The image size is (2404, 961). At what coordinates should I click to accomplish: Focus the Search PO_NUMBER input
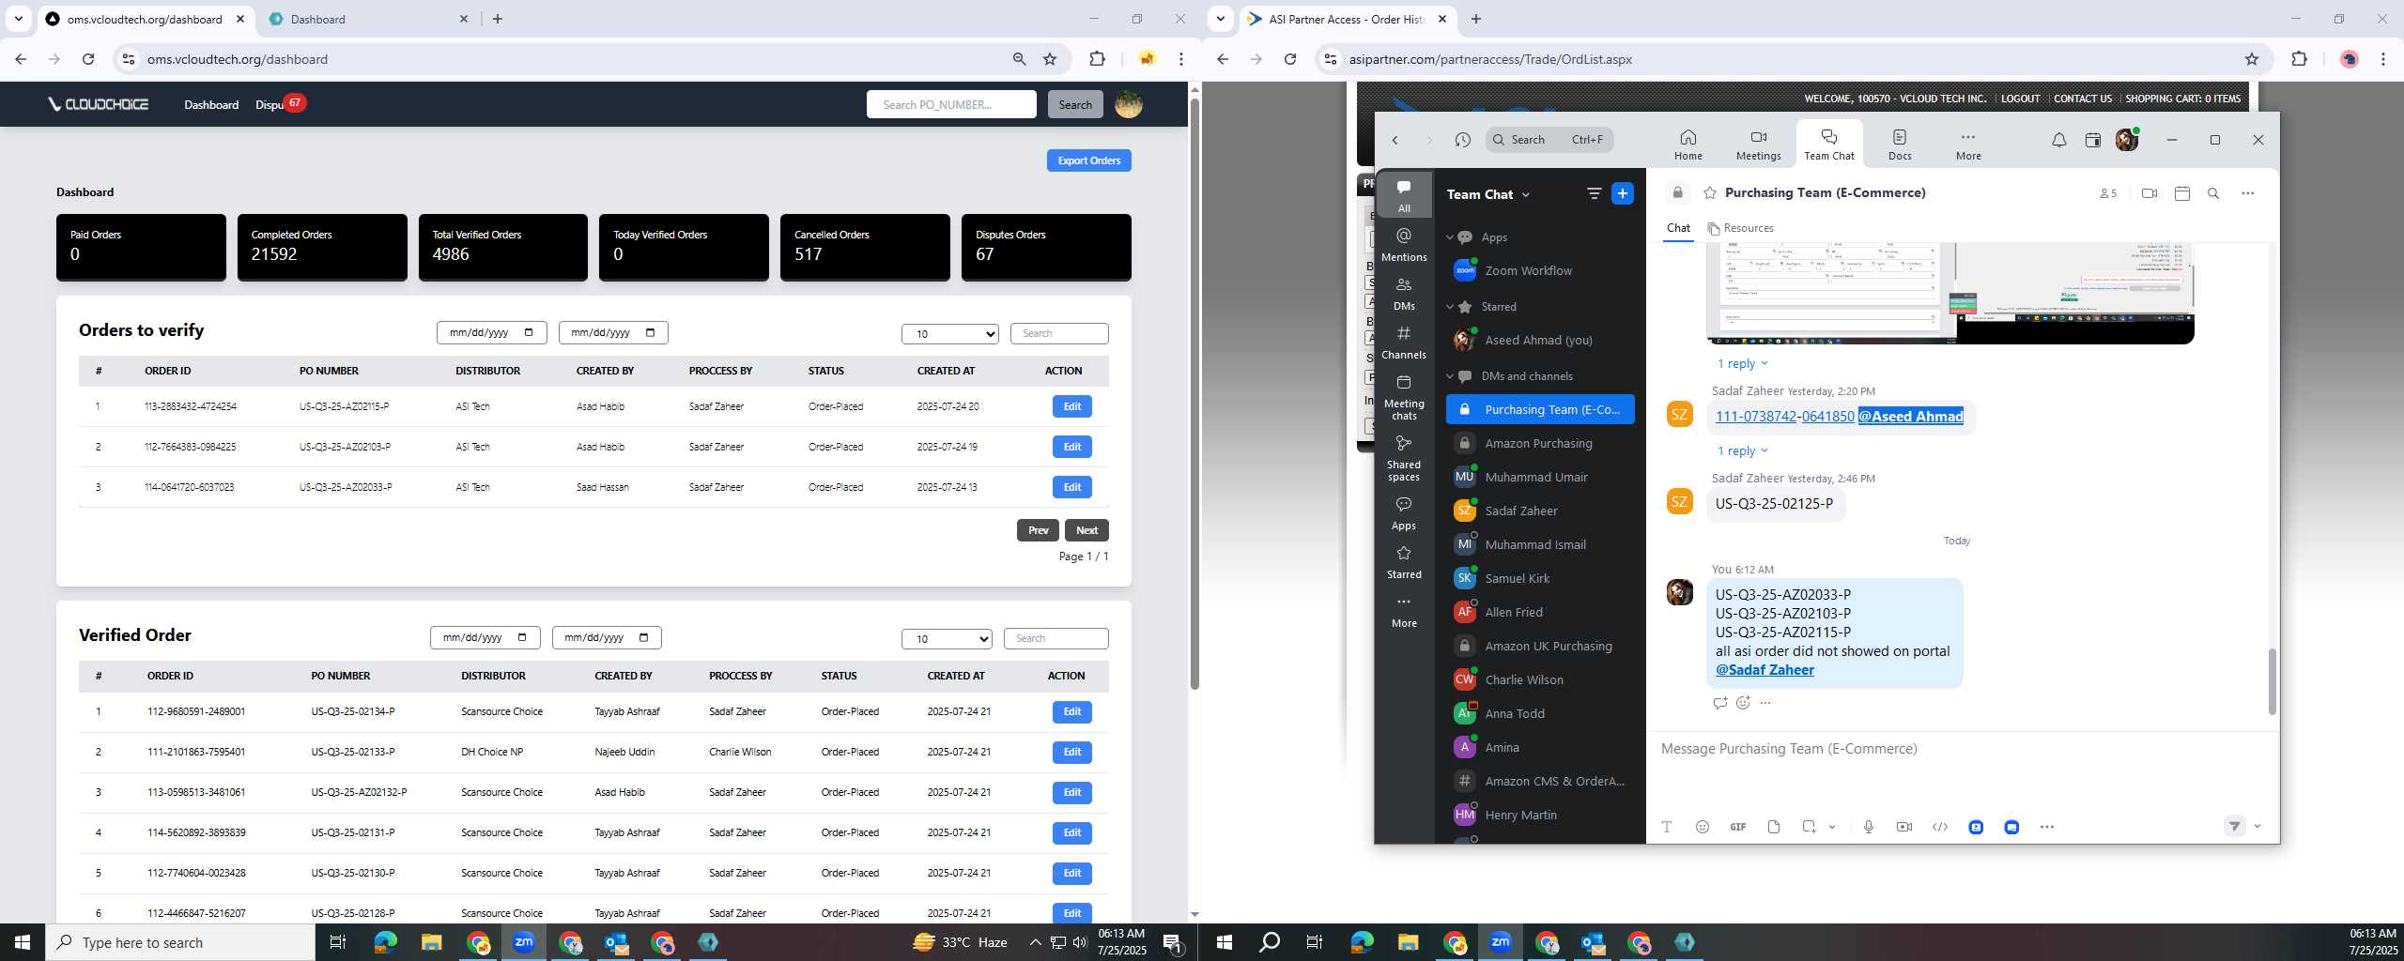[x=951, y=104]
